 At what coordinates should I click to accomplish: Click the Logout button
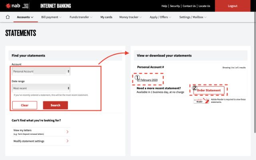tap(232, 6)
